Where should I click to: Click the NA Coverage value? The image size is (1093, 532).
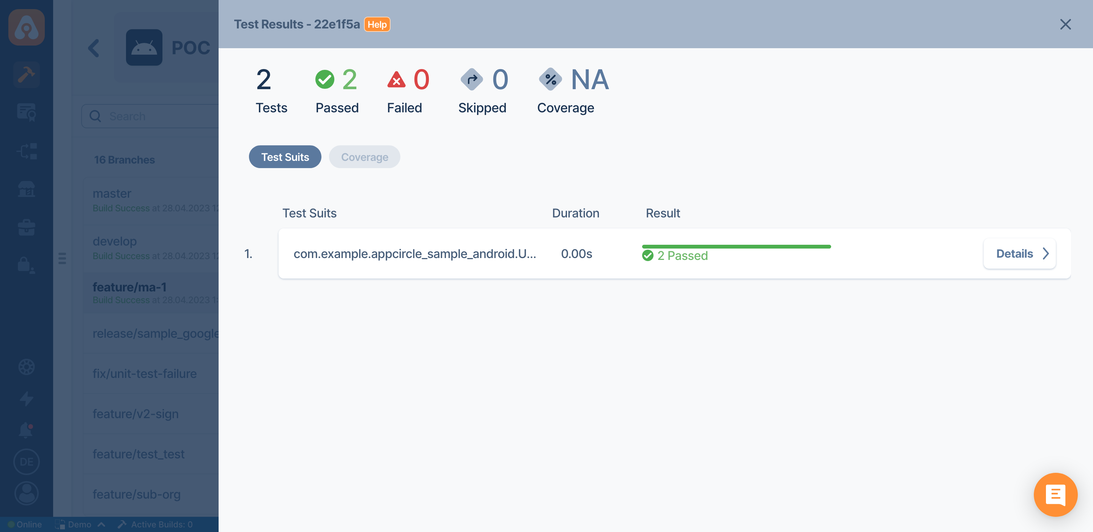pos(590,79)
